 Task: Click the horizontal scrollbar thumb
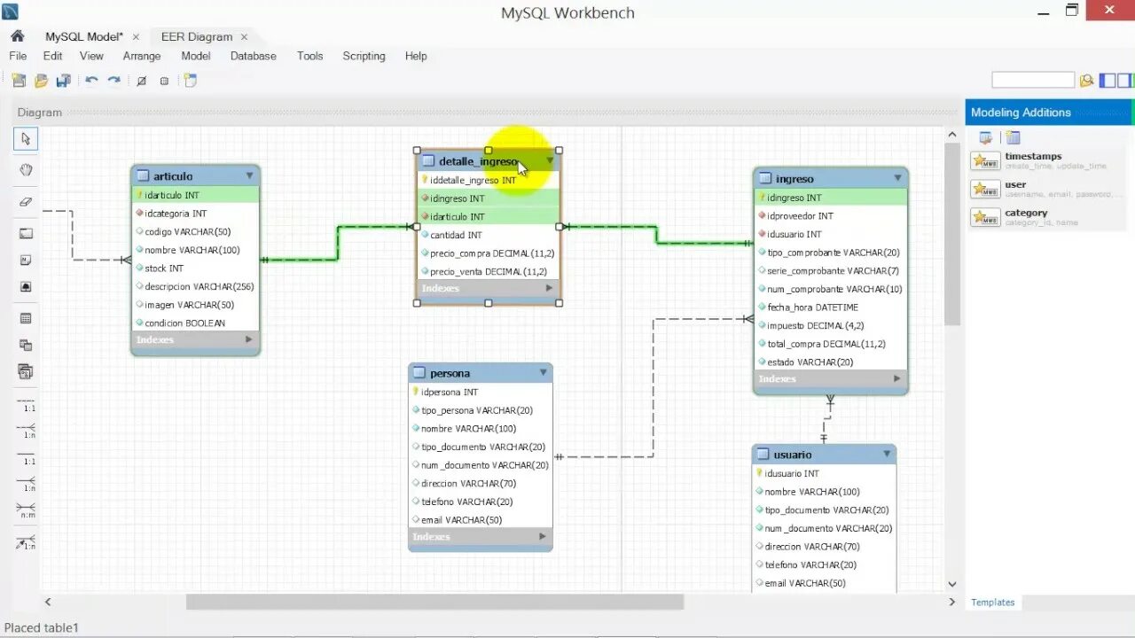[434, 602]
